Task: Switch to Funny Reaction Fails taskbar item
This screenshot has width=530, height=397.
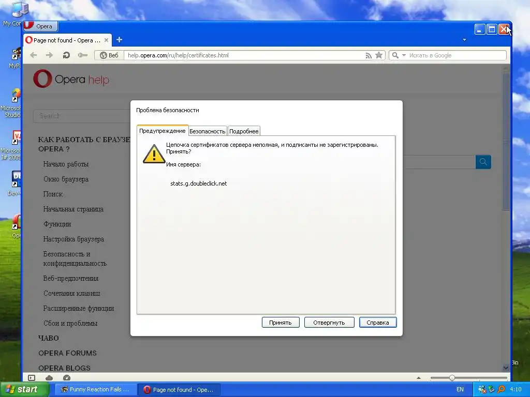Action: click(95, 389)
